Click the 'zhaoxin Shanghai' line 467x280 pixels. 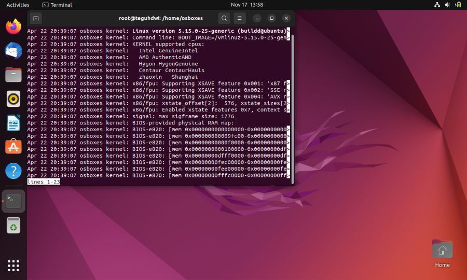pyautogui.click(x=113, y=77)
